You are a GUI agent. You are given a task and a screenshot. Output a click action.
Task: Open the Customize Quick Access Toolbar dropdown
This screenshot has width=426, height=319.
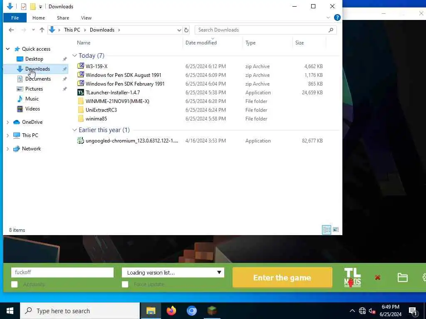point(40,7)
